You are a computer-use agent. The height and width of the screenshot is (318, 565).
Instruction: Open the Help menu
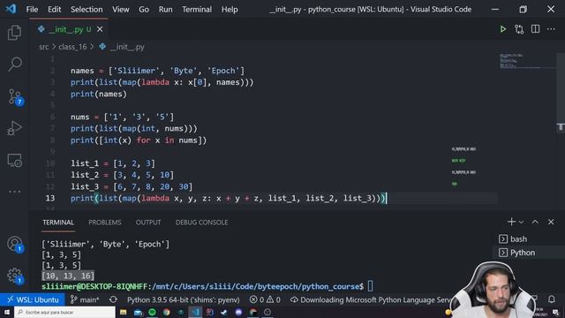tap(230, 10)
